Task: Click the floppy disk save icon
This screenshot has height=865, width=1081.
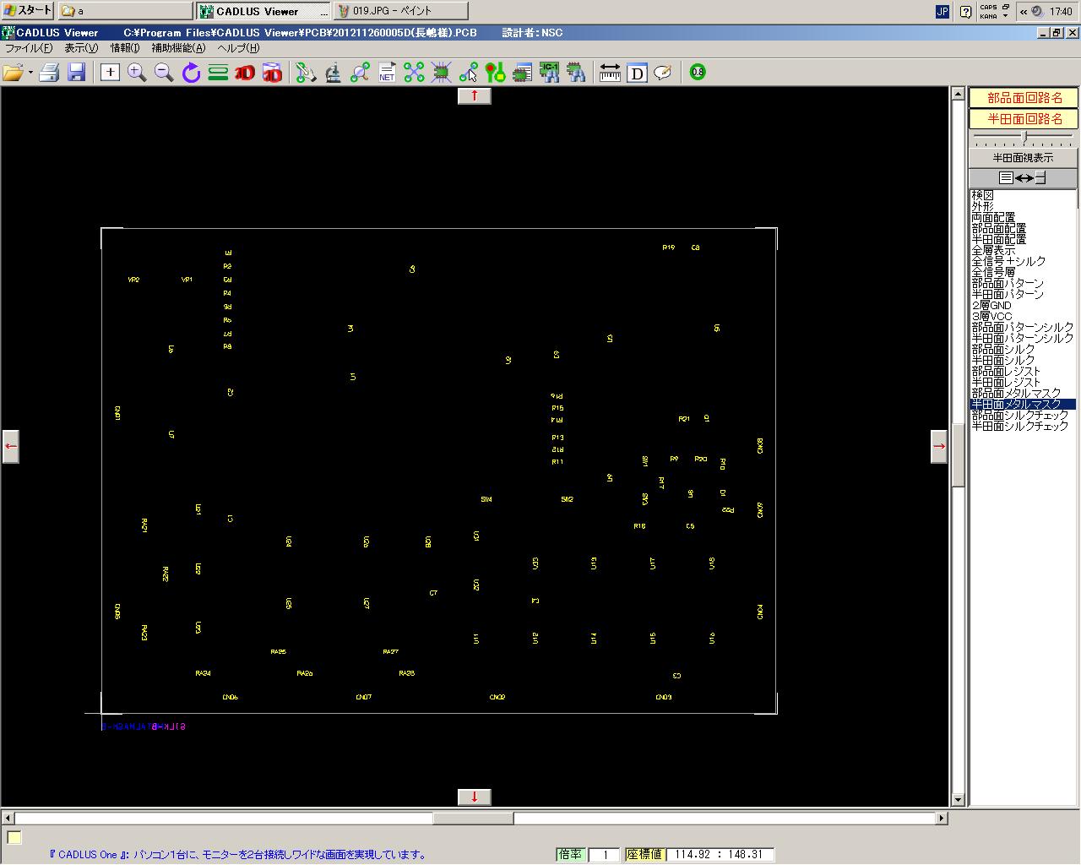Action: pyautogui.click(x=76, y=73)
